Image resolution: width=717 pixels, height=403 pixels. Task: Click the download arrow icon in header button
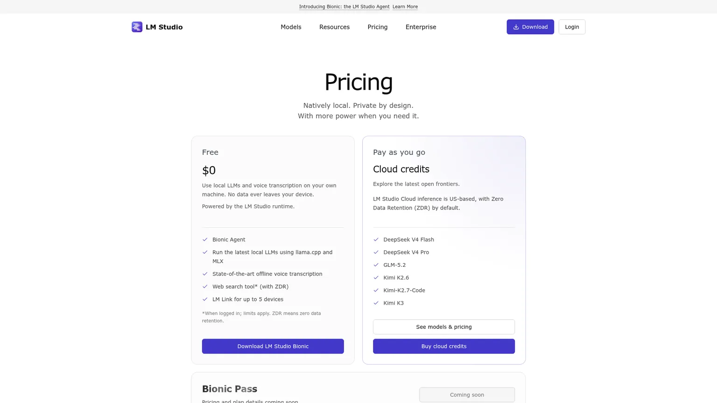point(516,27)
